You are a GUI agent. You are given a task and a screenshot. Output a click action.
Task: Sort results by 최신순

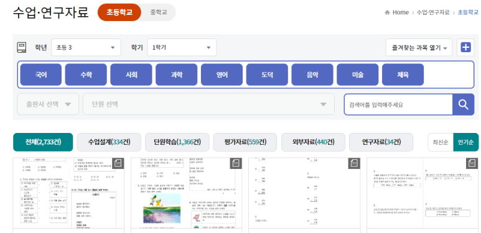441,142
